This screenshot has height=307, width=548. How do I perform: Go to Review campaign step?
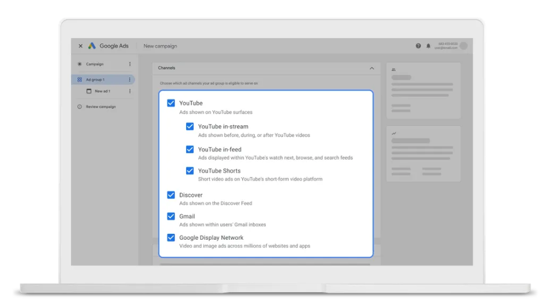click(101, 107)
